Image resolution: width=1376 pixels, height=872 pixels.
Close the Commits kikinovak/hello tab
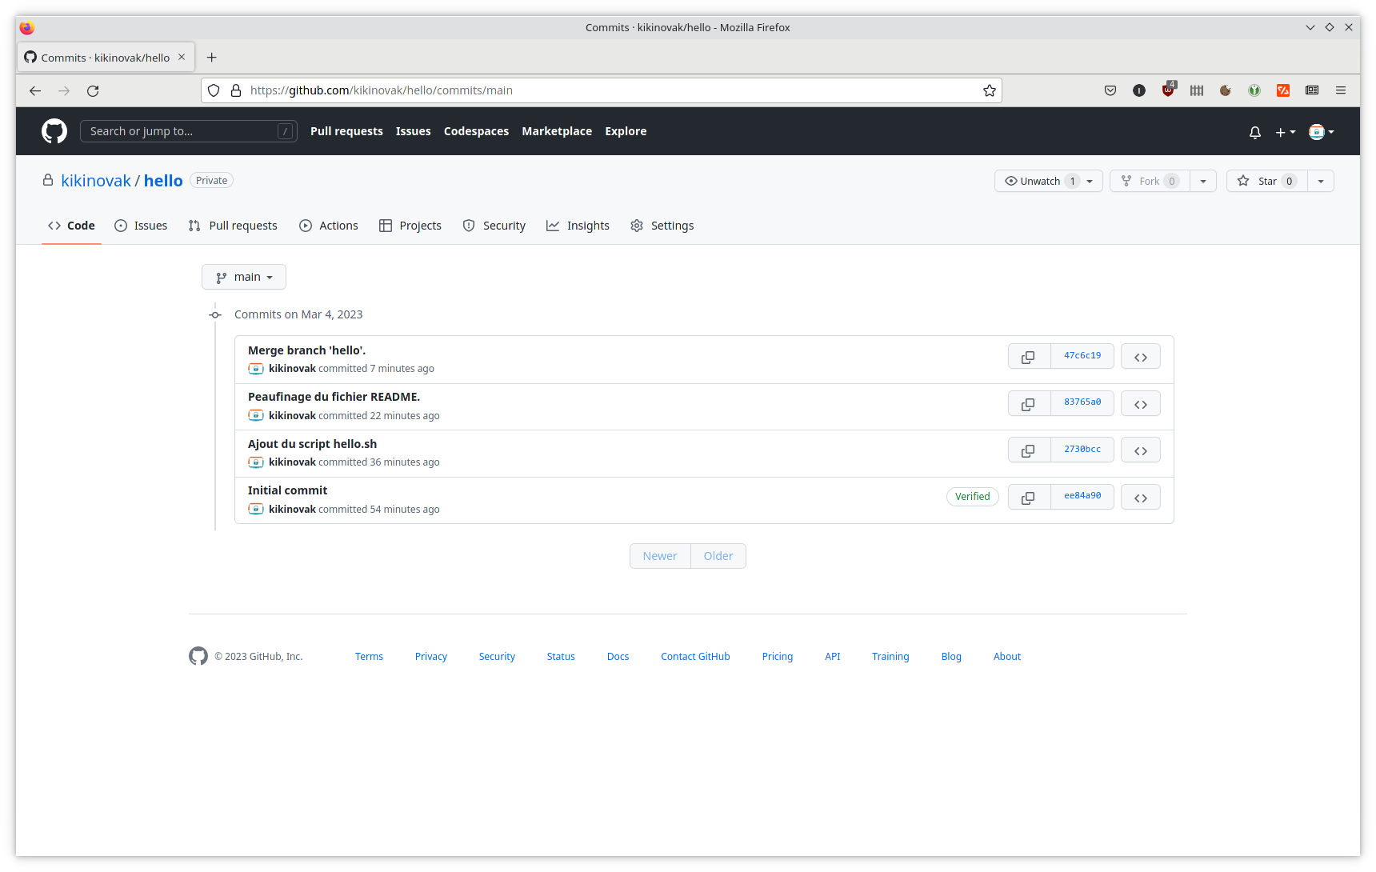(x=182, y=57)
